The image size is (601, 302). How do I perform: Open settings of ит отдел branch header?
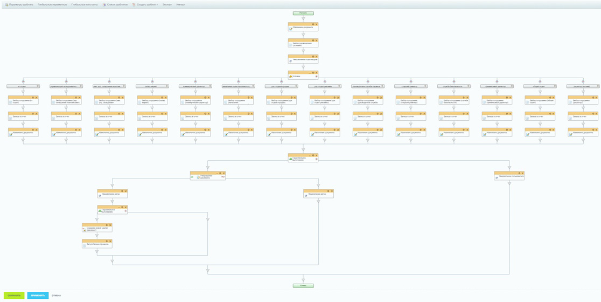click(38, 86)
